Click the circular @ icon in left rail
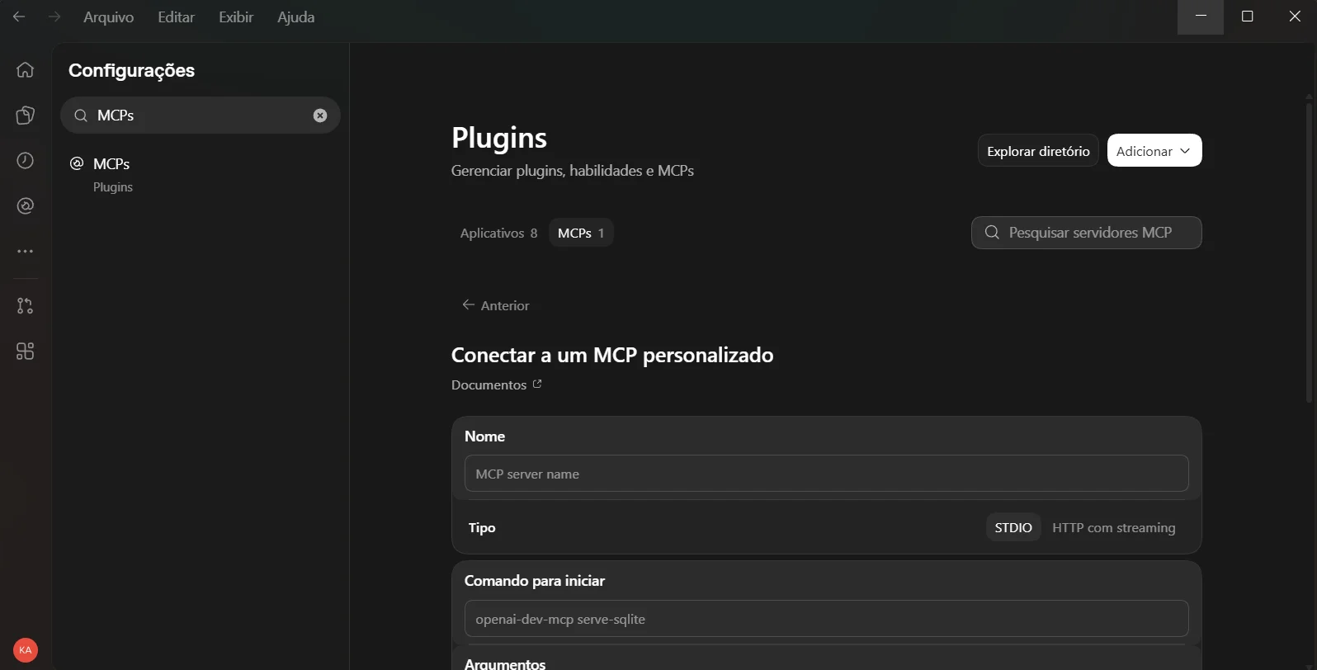 coord(26,205)
